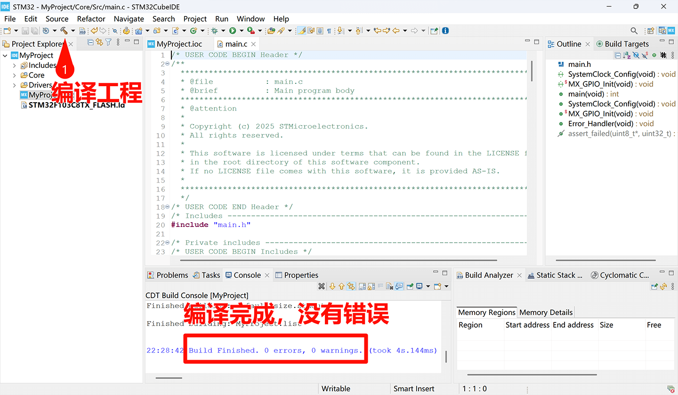
Task: Click the Pin Console icon
Action: click(x=410, y=286)
